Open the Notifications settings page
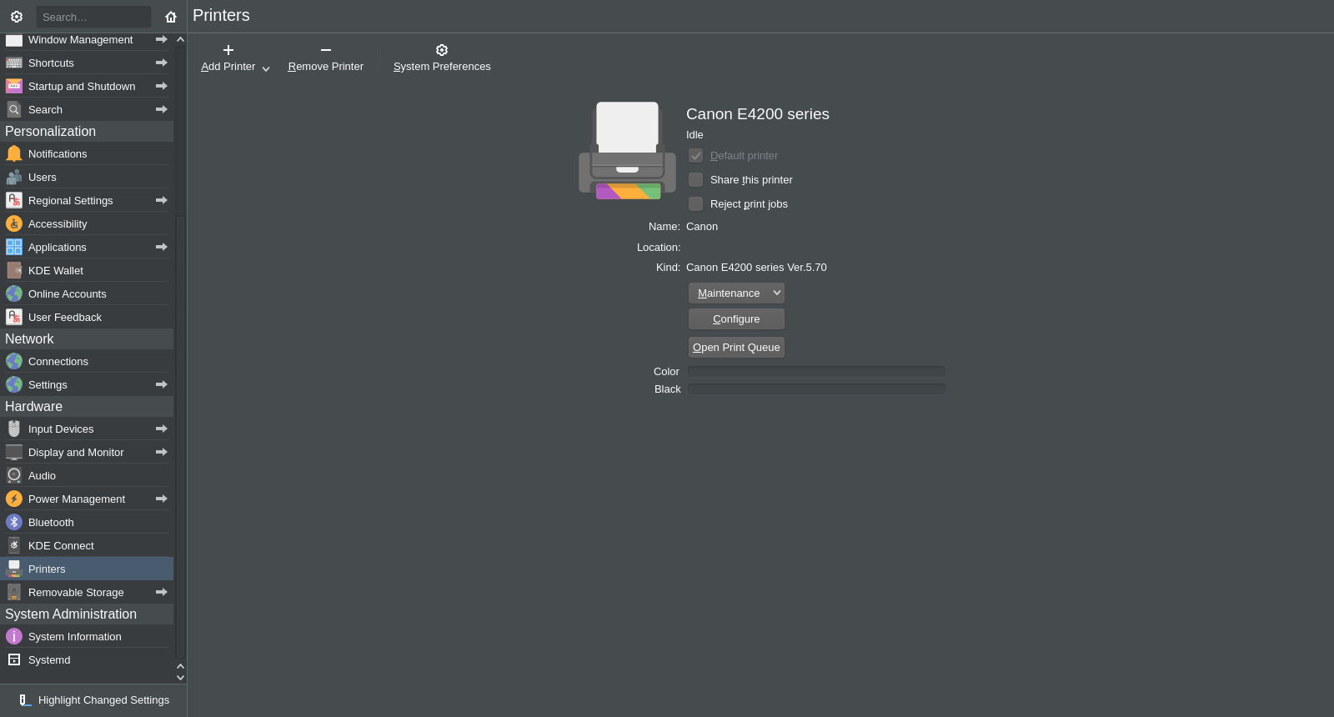Image resolution: width=1334 pixels, height=717 pixels. click(87, 153)
